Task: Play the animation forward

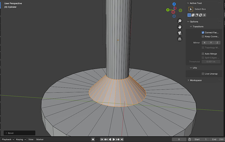Action: [x=114, y=139]
